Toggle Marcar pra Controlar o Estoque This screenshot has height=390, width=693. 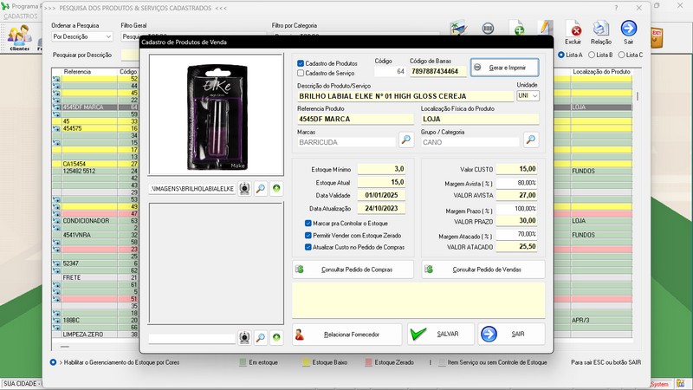pos(308,224)
